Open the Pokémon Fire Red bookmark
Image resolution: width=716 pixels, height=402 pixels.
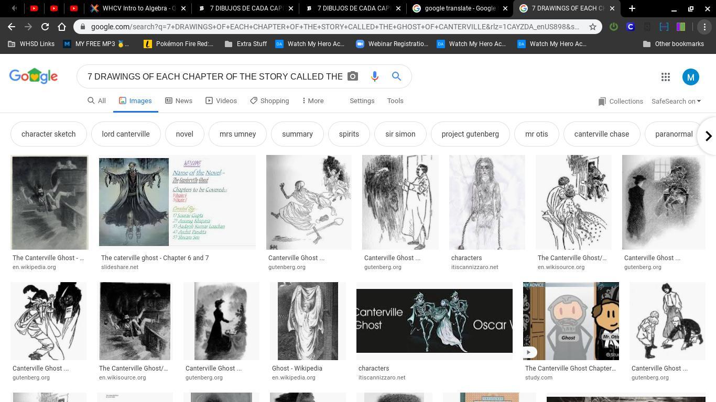click(x=179, y=44)
